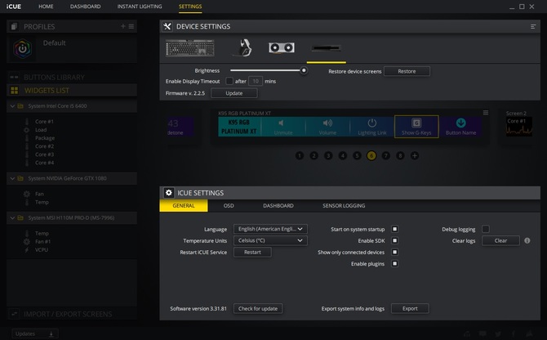Click the Restore device screens button
The height and width of the screenshot is (340, 547).
407,71
